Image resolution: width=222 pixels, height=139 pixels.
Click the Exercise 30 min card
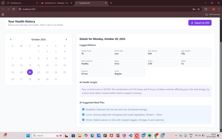pyautogui.click(x=96, y=73)
